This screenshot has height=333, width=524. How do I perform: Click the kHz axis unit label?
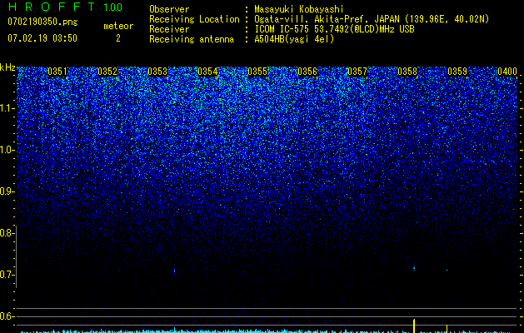coord(7,67)
